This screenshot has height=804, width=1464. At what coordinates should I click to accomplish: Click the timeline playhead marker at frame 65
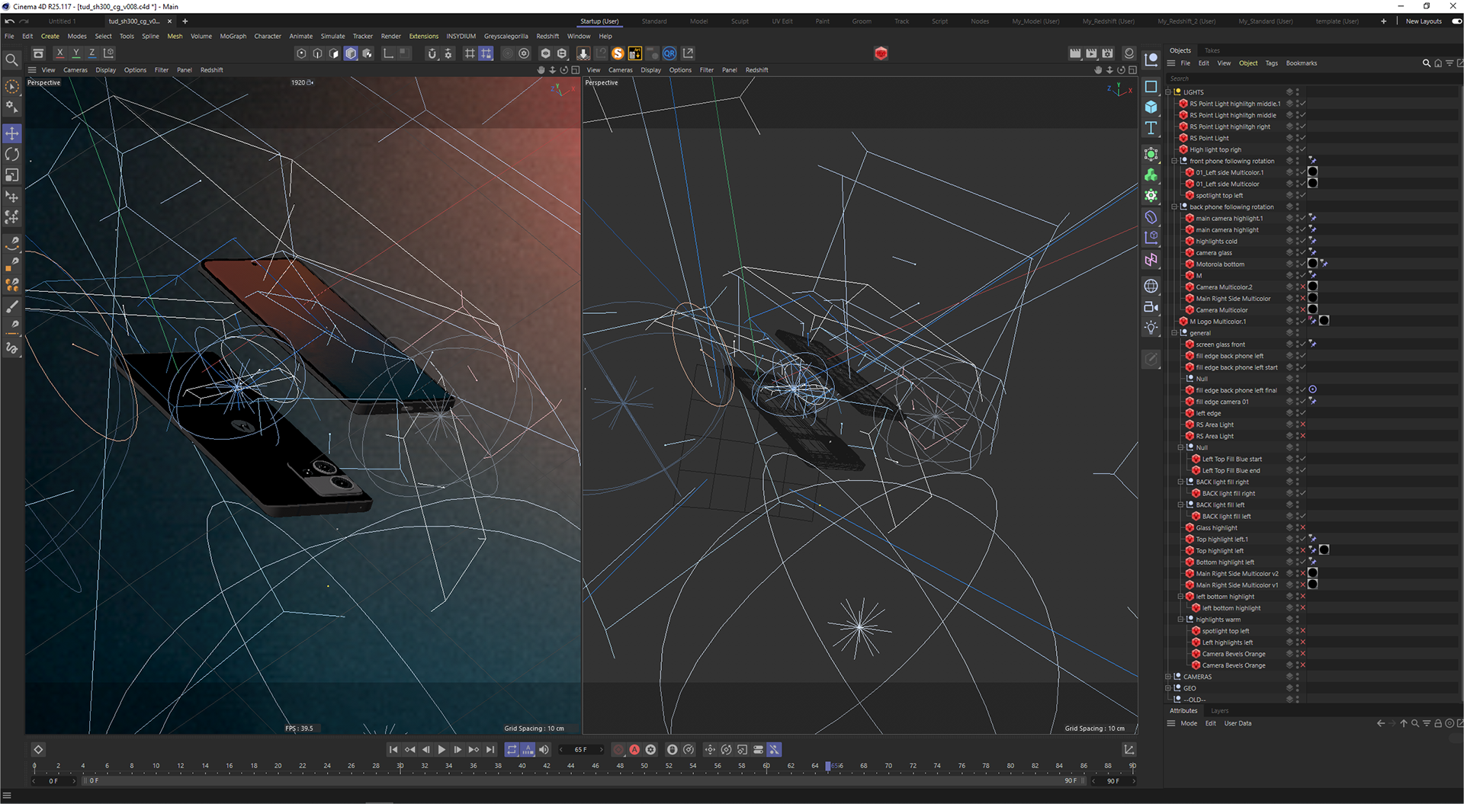827,767
